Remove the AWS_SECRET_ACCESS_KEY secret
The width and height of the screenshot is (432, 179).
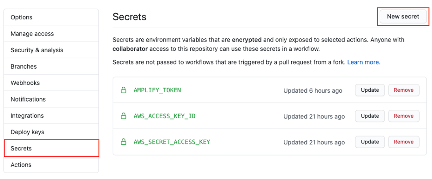pos(404,142)
